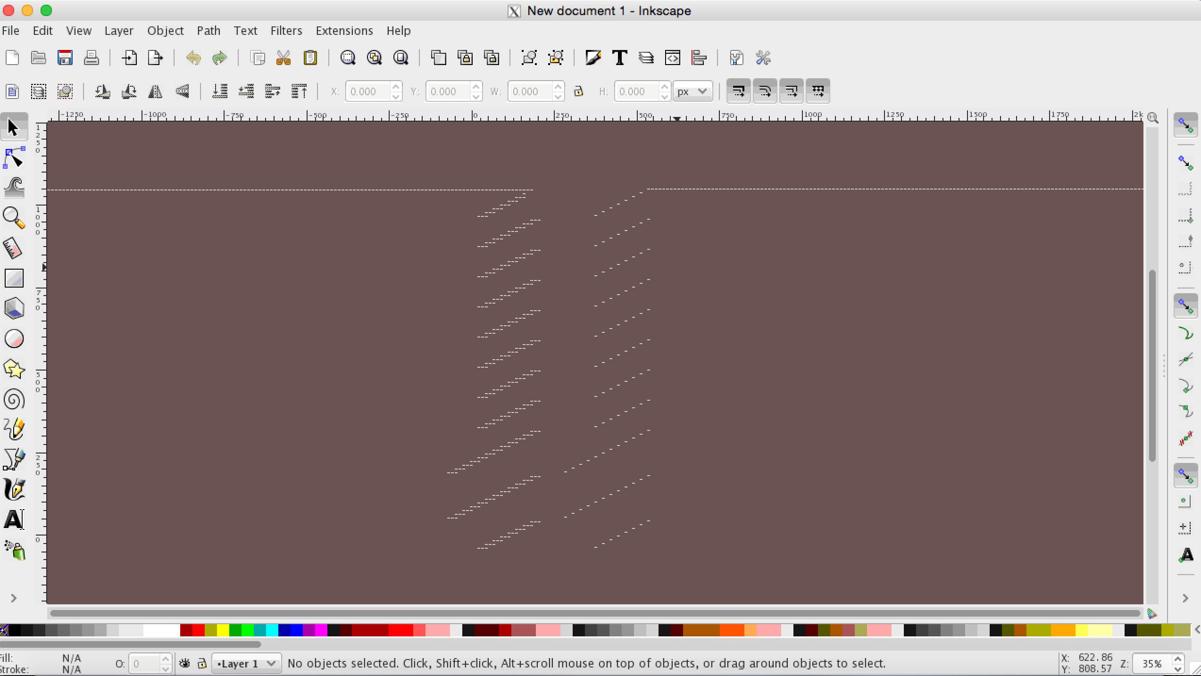Open the File menu
This screenshot has height=676, width=1201.
[10, 31]
